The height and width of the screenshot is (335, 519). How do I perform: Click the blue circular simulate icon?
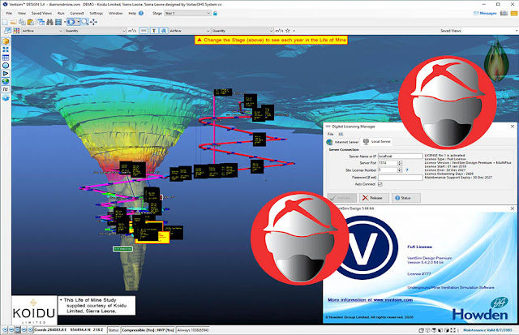[x=71, y=22]
